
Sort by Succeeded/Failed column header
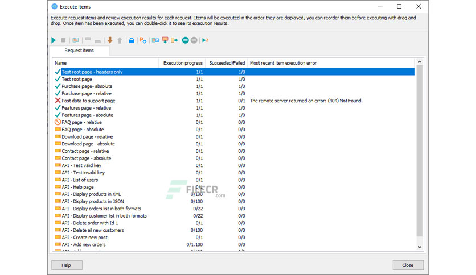coord(227,63)
